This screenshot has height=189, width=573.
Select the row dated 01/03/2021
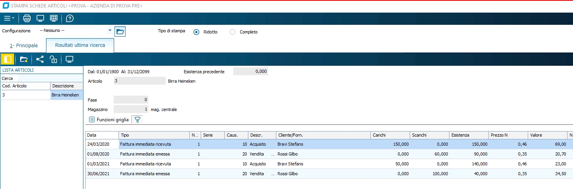[x=329, y=164]
